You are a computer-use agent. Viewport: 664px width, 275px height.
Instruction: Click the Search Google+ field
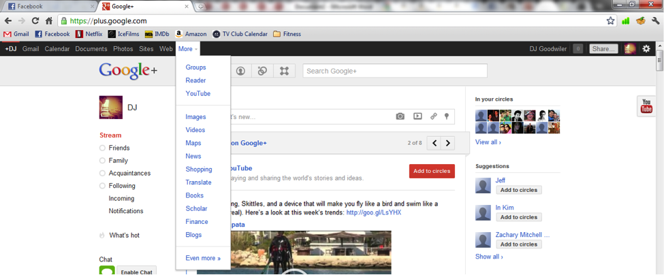[395, 71]
